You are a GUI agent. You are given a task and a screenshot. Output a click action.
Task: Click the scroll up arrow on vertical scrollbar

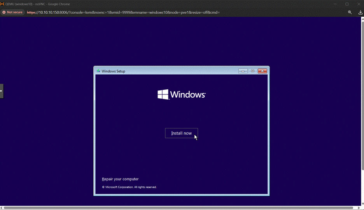click(x=362, y=19)
